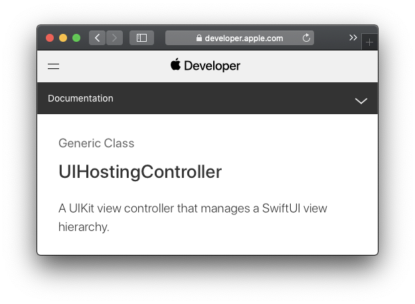Open a new tab with plus button

(x=369, y=42)
